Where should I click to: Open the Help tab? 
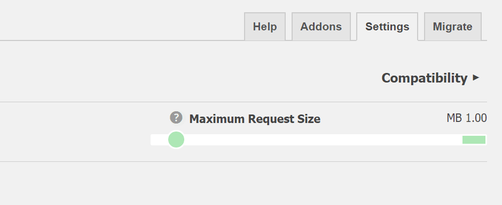point(265,27)
